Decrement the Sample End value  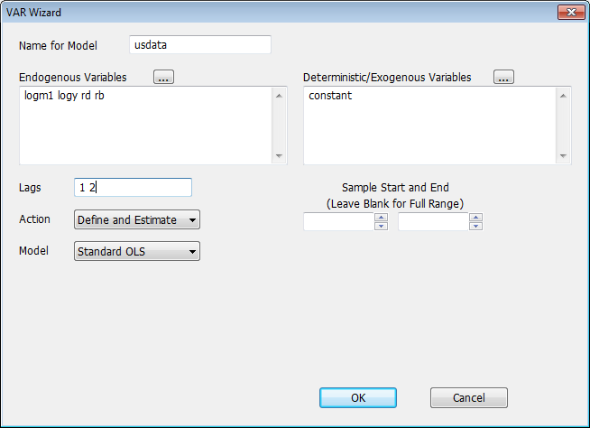pyautogui.click(x=476, y=226)
